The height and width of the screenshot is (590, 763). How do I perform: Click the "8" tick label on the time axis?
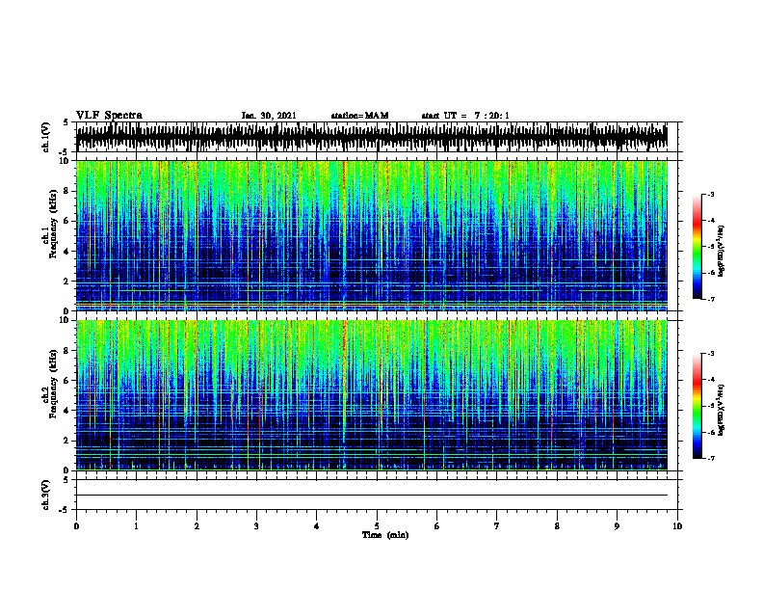point(557,526)
